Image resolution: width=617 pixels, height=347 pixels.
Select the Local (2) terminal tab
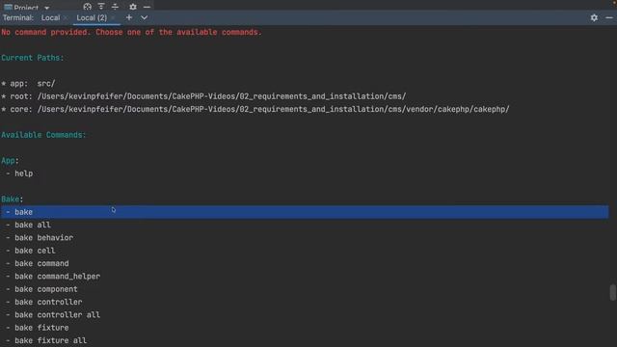(92, 17)
